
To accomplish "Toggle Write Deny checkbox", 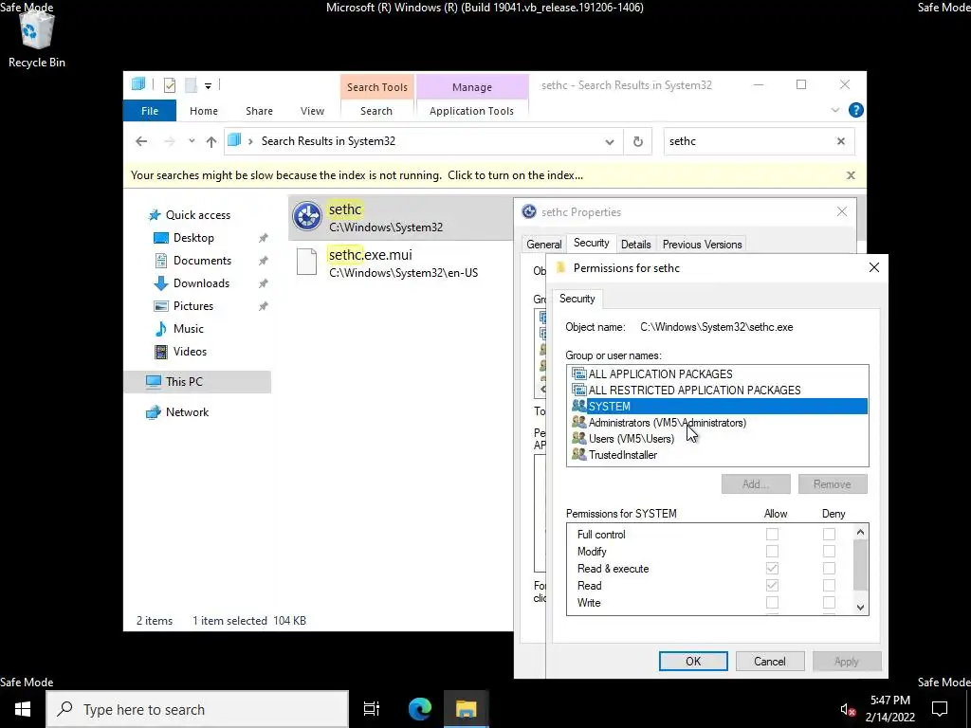I will pos(829,602).
